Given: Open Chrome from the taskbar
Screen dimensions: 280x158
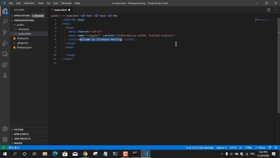Looking at the screenshot, I should 85,154.
